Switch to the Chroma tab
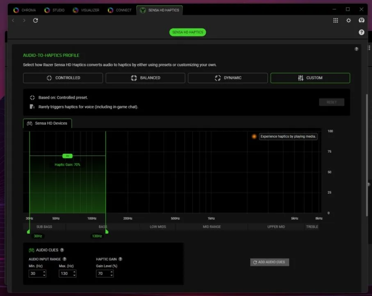Image resolution: width=372 pixels, height=296 pixels. click(24, 10)
